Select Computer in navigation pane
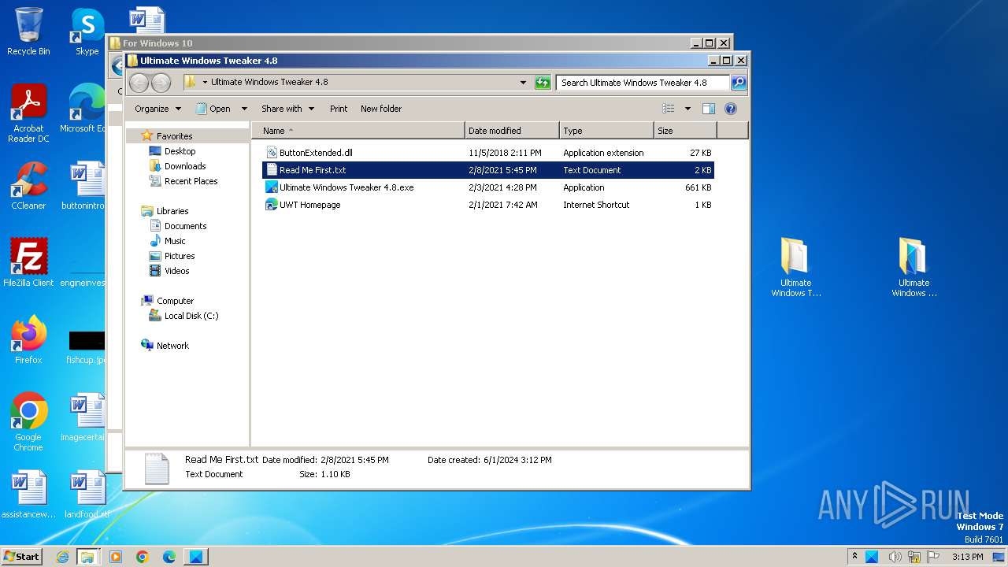 [175, 301]
